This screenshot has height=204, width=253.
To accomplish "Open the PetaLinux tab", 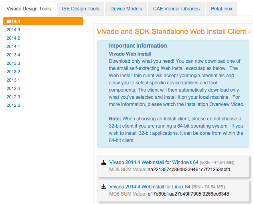I will pos(222,9).
